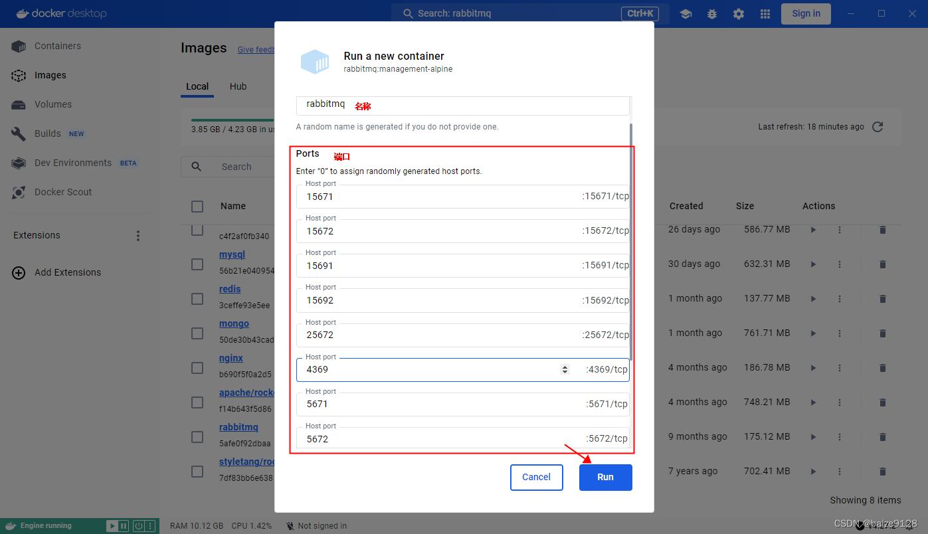Check the box for the mongo image

pyautogui.click(x=197, y=333)
